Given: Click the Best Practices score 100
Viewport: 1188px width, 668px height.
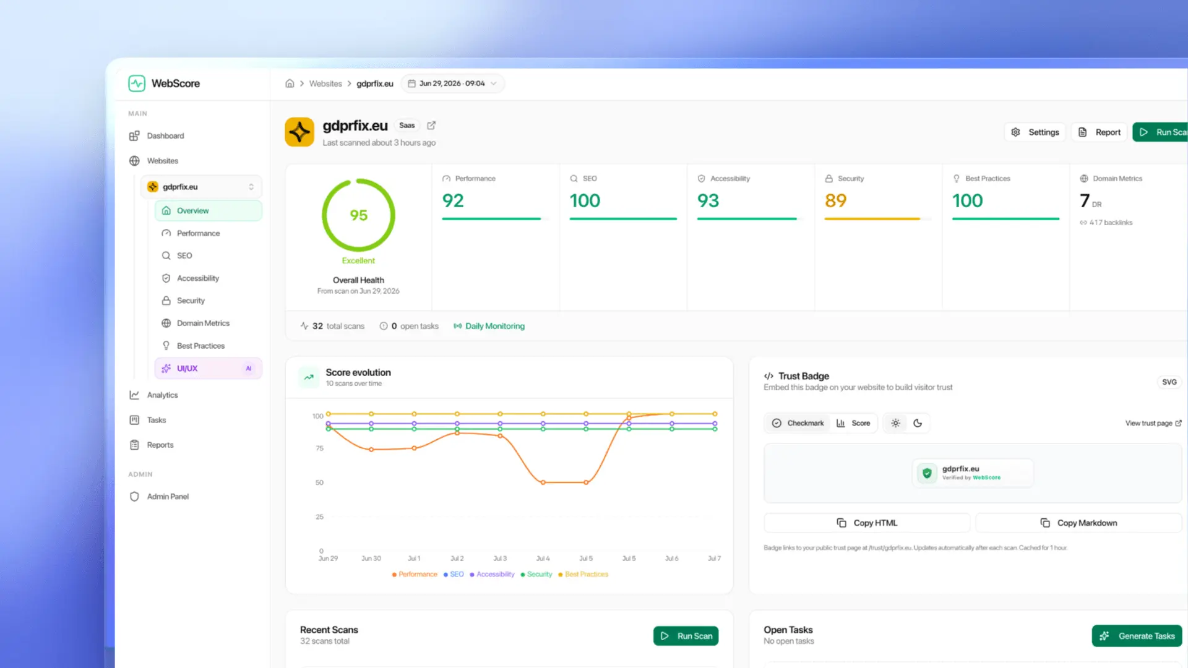Looking at the screenshot, I should click(967, 201).
